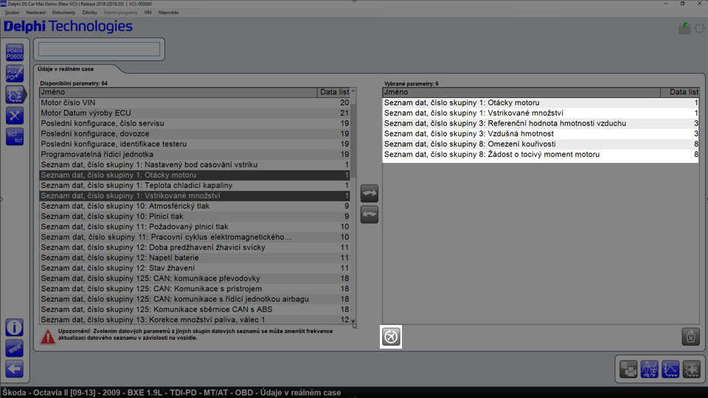This screenshot has height=398, width=708.
Task: Open the fault codes P0600 sidebar icon
Action: tap(15, 52)
